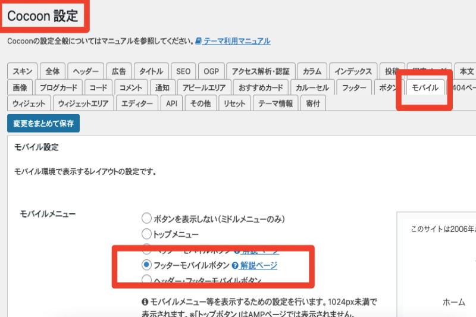The height and width of the screenshot is (317, 476).
Task: Click the help icon next to 解説ページ
Action: [x=235, y=265]
